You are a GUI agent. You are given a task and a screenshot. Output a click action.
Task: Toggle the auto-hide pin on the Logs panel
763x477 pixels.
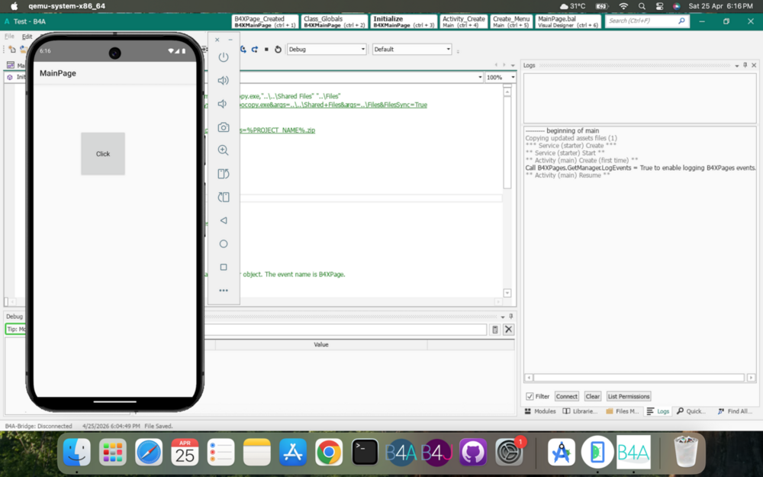tap(745, 65)
